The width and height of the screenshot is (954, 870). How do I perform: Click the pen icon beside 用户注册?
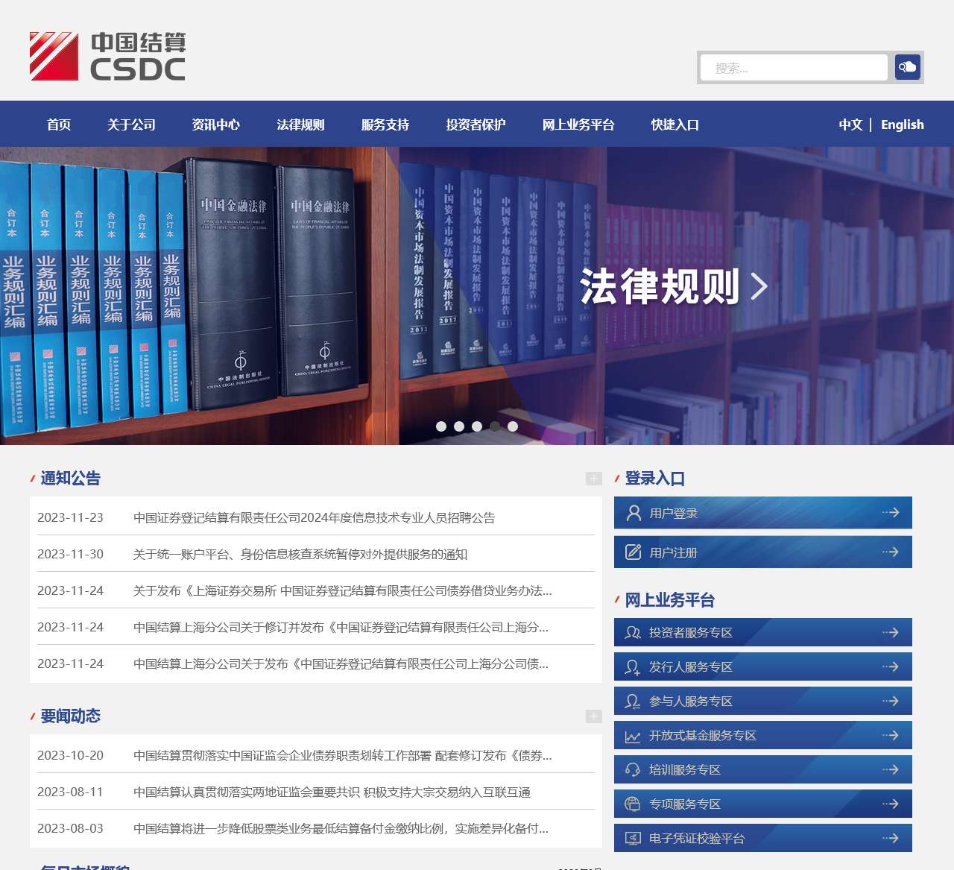pyautogui.click(x=633, y=552)
